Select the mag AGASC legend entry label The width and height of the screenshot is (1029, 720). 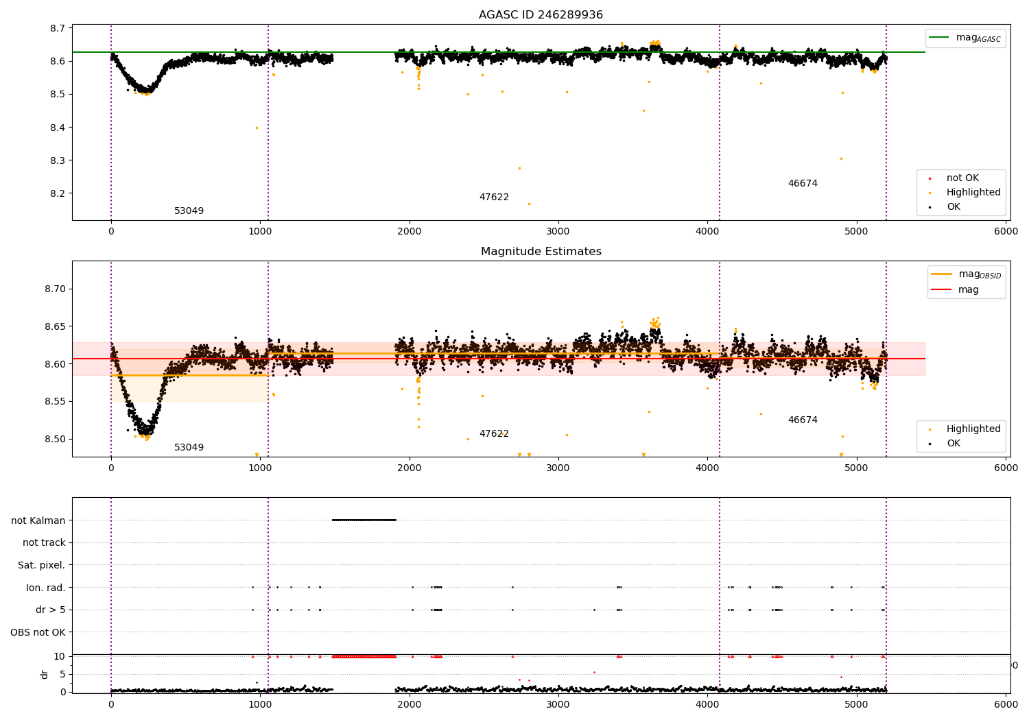tap(978, 38)
